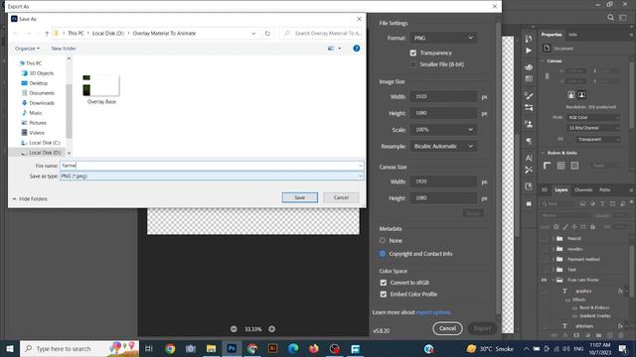The height and width of the screenshot is (357, 636).
Task: Open the Organize dropdown menu
Action: click(x=27, y=49)
